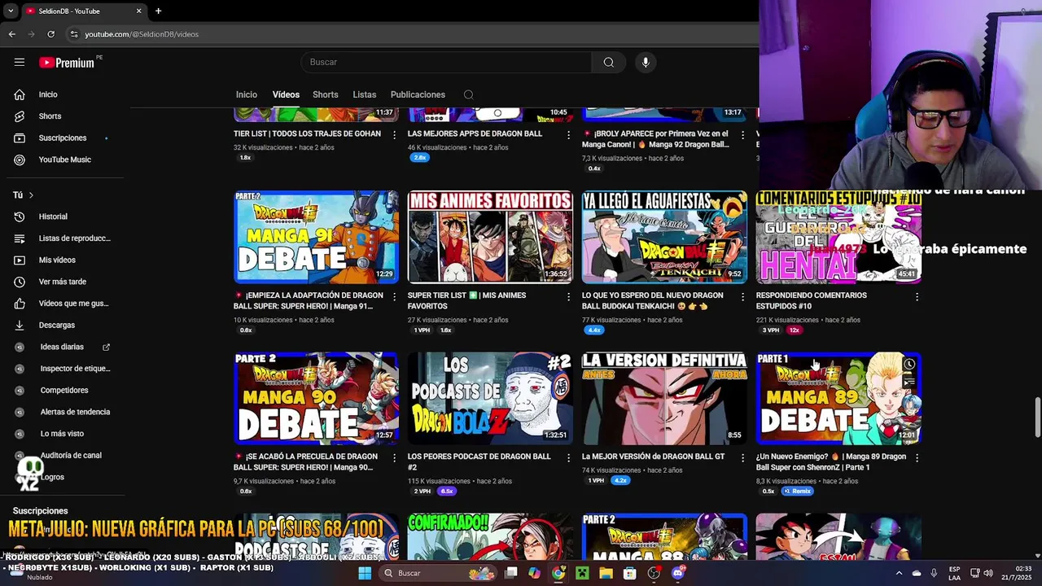
Task: Open title 'LAS MEJORES APPS DE DRAGON BALL'
Action: (x=475, y=133)
